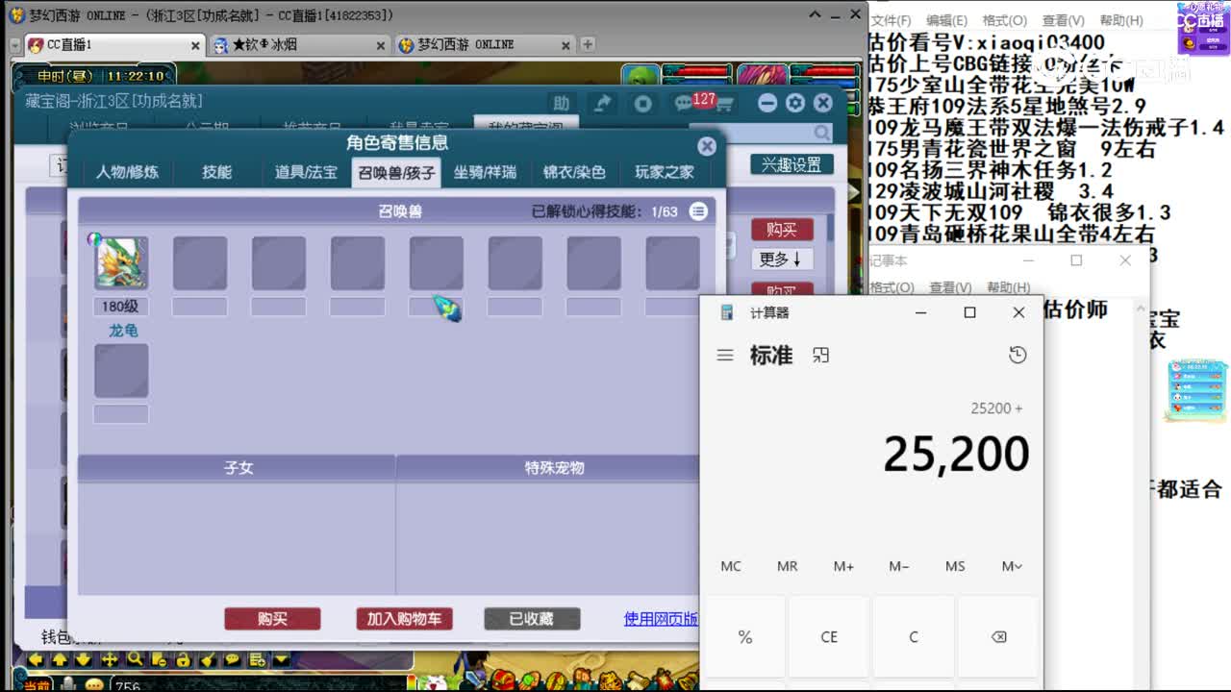This screenshot has height=692, width=1231.
Task: Click the MC memory clear button
Action: click(731, 566)
